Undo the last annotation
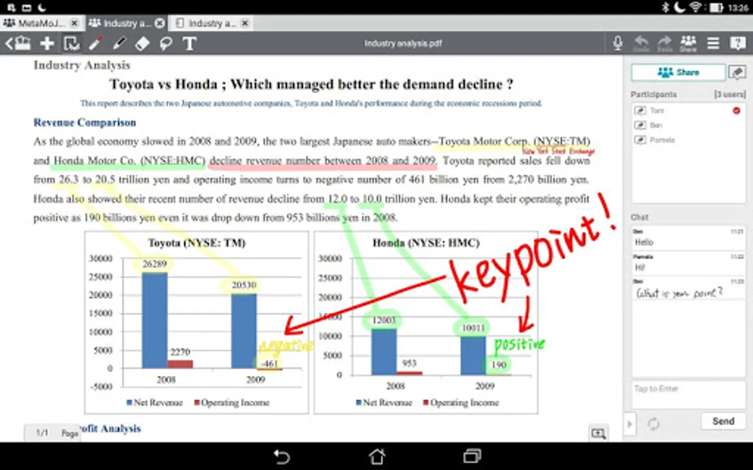Viewport: 753px width, 470px height. [641, 43]
